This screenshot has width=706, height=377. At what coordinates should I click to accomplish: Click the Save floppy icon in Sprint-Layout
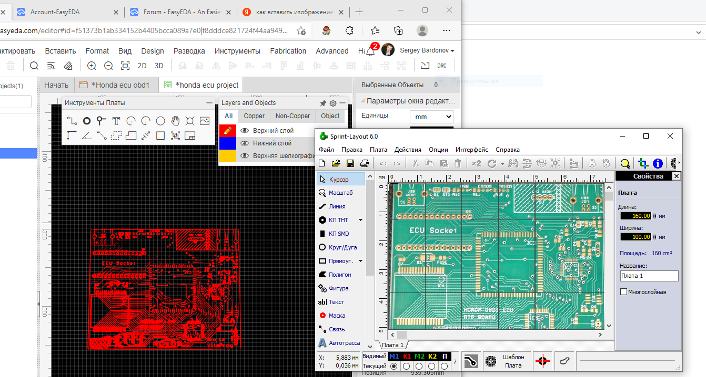click(x=350, y=163)
